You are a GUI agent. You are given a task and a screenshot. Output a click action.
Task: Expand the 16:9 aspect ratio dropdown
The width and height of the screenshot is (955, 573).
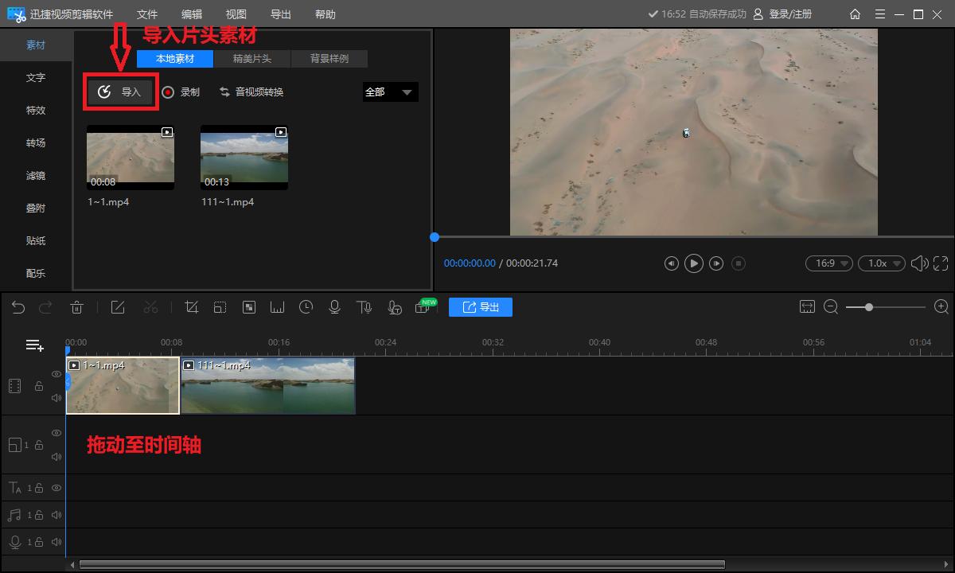828,263
